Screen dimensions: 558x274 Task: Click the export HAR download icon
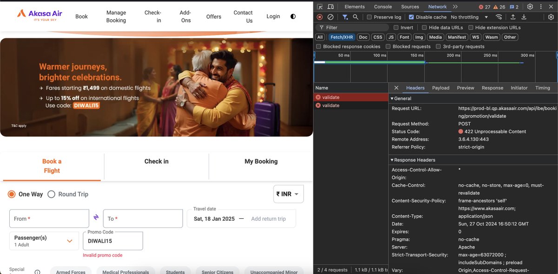(x=524, y=17)
